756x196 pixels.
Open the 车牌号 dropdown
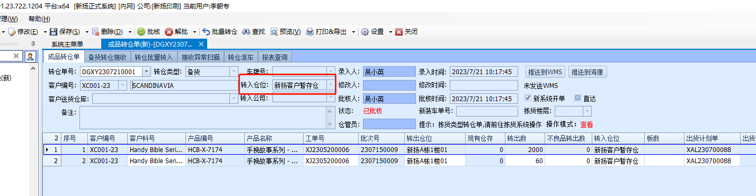[331, 72]
